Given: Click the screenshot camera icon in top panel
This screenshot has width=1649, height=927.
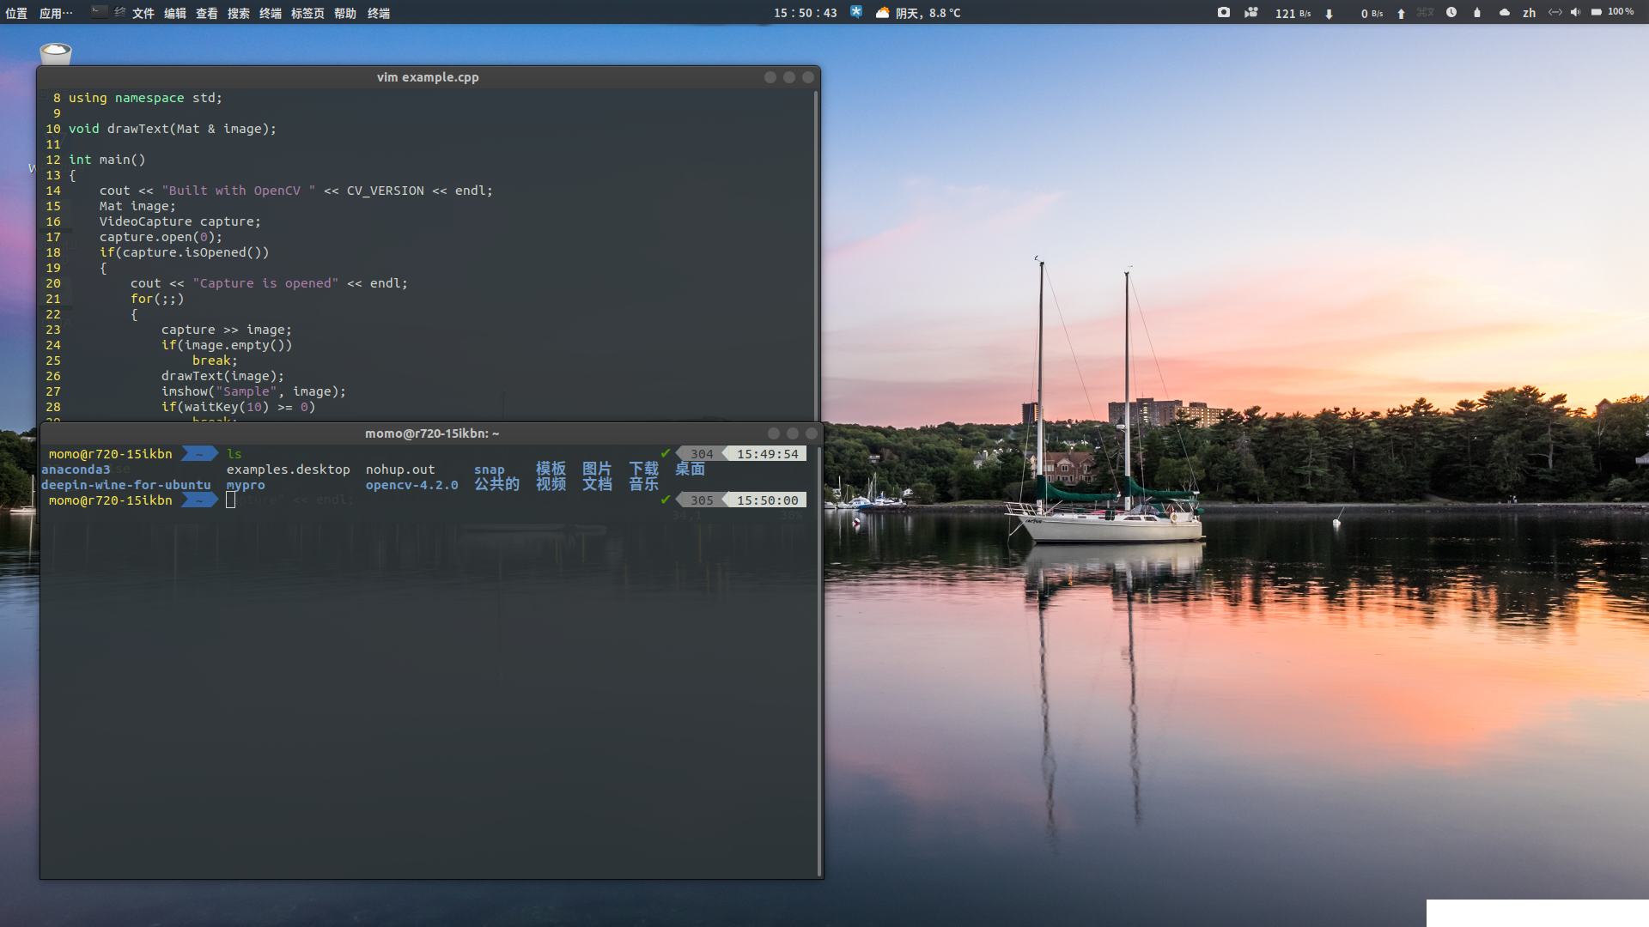Looking at the screenshot, I should tap(1223, 12).
